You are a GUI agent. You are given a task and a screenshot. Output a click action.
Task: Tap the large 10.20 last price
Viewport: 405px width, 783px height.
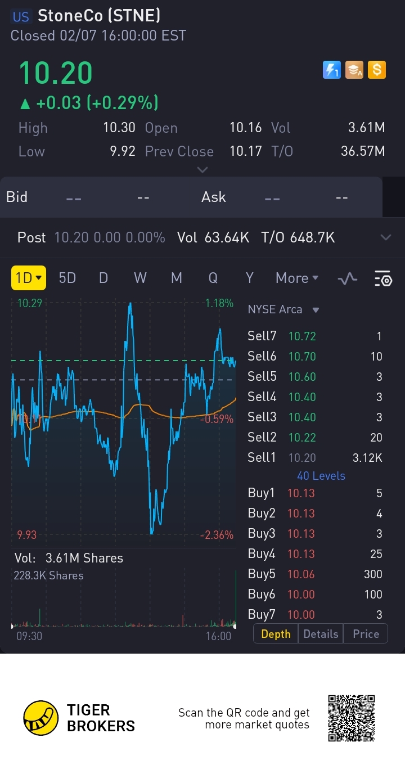(56, 73)
